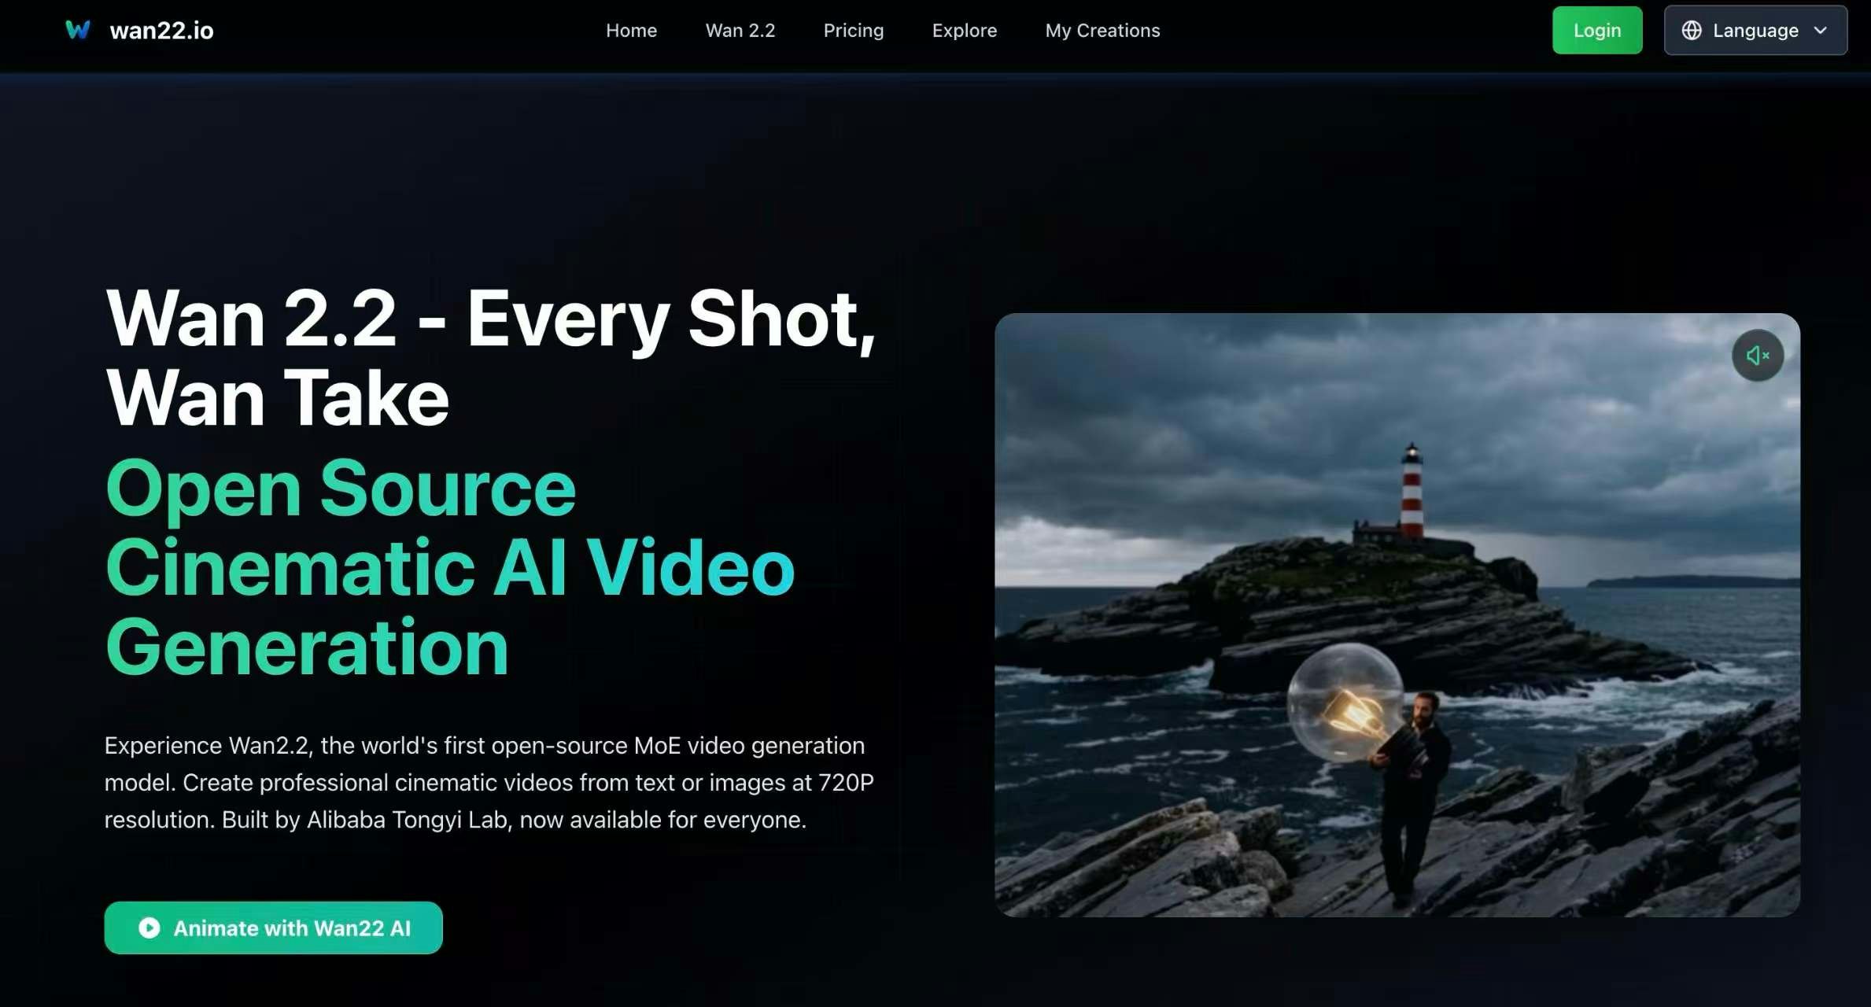Click the W icon beside wan22.io text

pos(78,30)
